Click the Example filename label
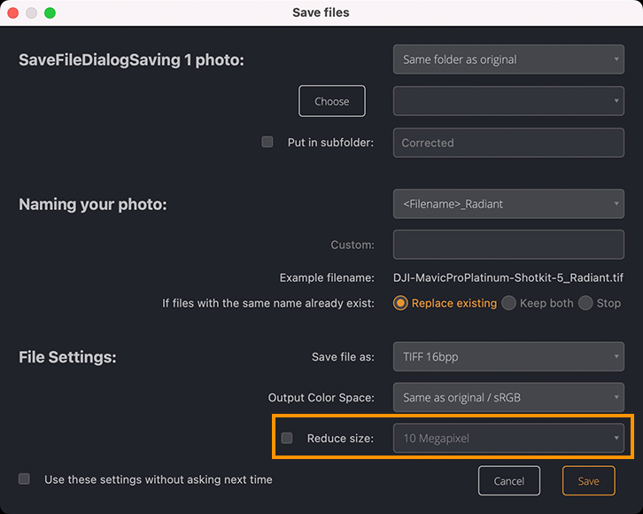The height and width of the screenshot is (514, 643). [327, 277]
